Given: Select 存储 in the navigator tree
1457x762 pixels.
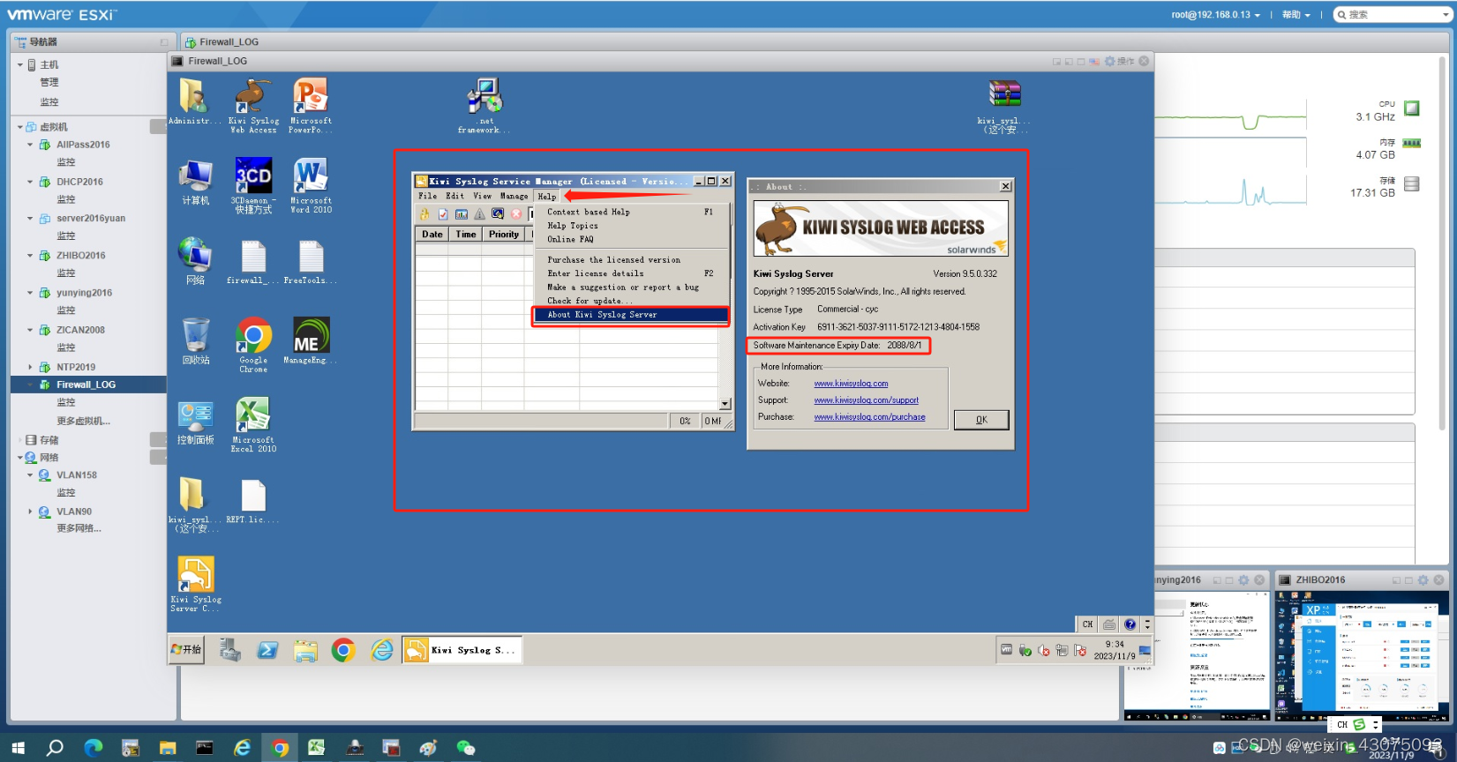Looking at the screenshot, I should (49, 439).
